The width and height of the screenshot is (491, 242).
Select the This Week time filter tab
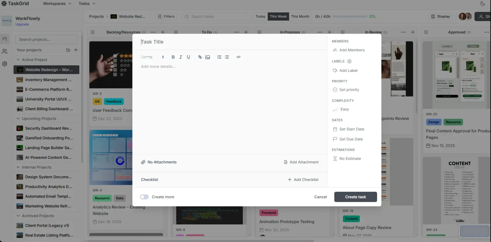278,16
